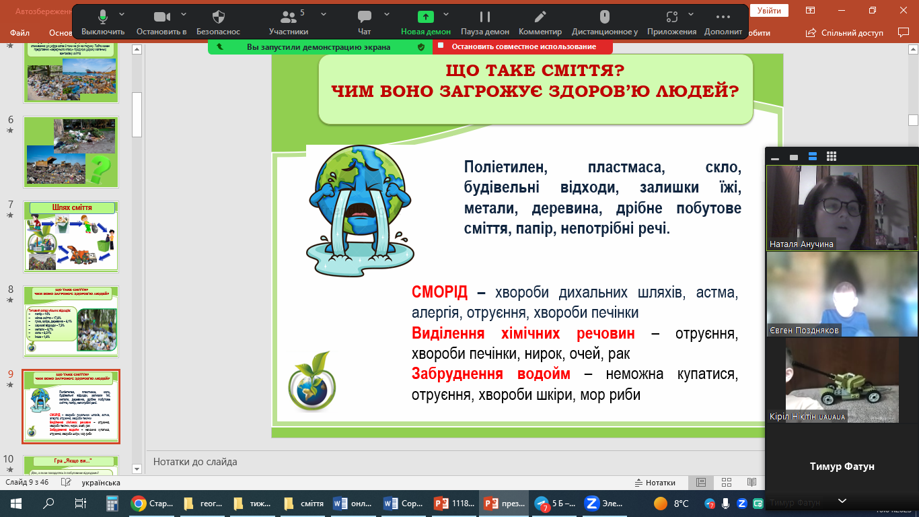Open taskbar search magnifier
Viewport: 919px width, 517px height.
coord(48,503)
